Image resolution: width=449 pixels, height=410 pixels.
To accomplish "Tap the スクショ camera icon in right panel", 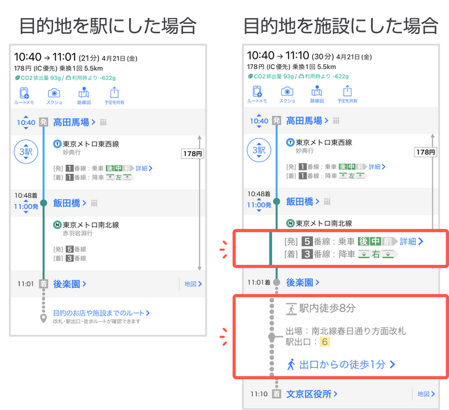I will 287,94.
